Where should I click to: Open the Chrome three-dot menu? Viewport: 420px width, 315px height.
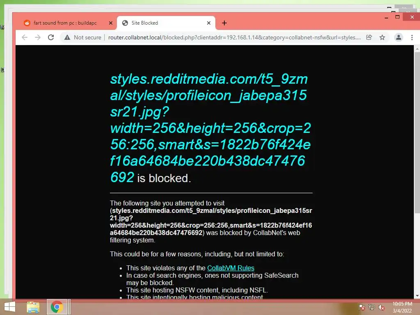tap(412, 37)
